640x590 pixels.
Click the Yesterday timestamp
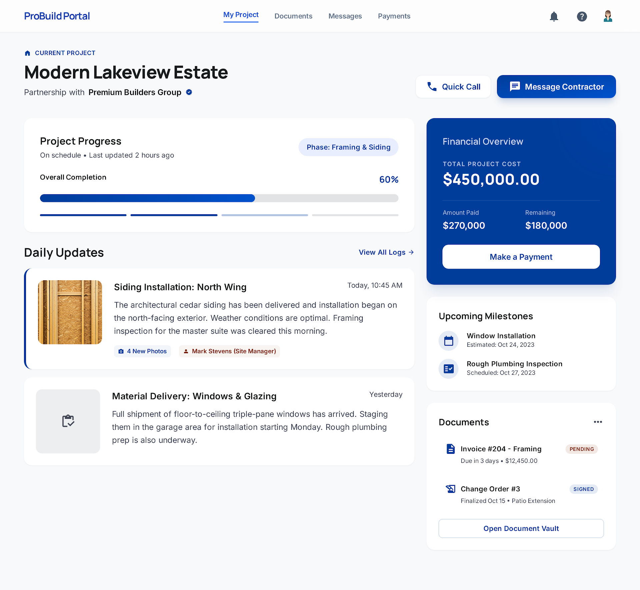(386, 394)
